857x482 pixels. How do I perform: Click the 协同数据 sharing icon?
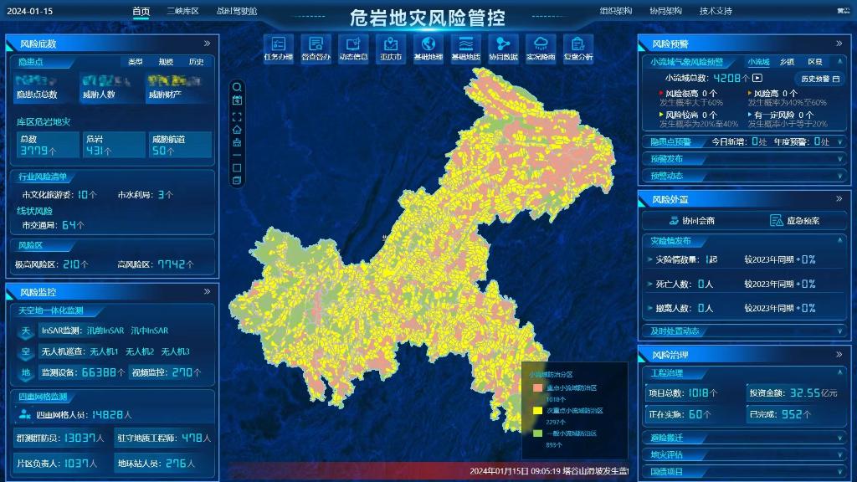503,49
